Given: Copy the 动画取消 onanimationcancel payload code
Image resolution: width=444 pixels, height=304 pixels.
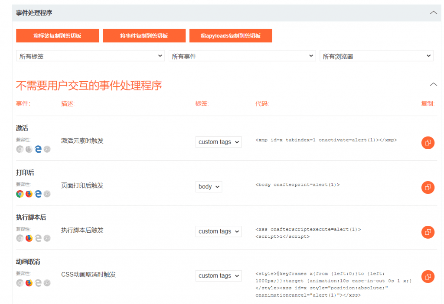Looking at the screenshot, I should 428,276.
